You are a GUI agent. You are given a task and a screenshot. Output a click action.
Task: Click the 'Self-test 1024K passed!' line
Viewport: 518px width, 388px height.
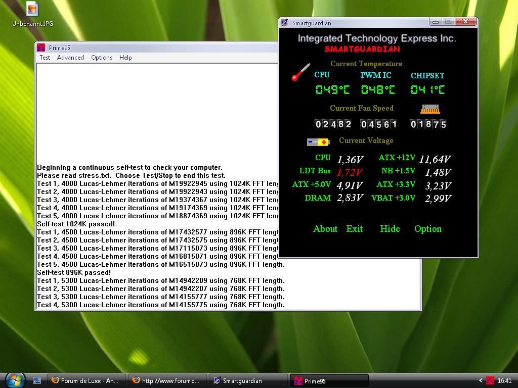pyautogui.click(x=76, y=224)
